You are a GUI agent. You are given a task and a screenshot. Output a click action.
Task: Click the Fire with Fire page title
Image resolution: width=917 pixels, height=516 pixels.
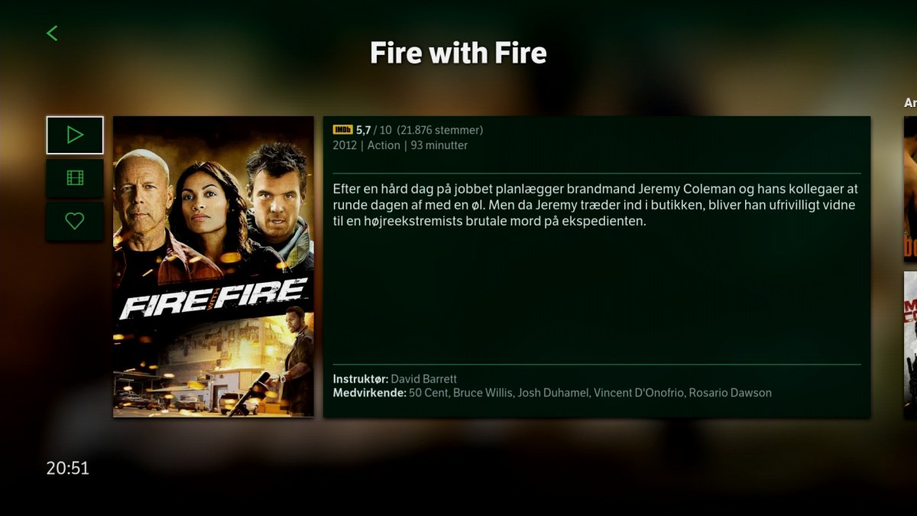458,53
